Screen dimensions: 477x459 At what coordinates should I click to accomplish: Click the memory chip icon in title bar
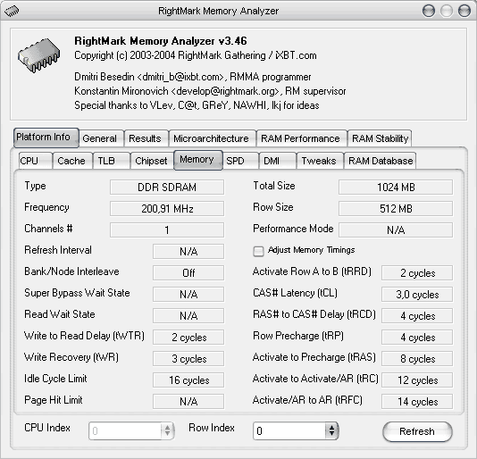(12, 11)
